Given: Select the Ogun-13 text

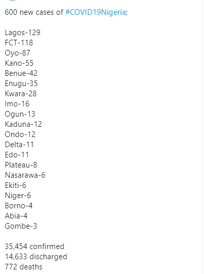Looking at the screenshot, I should 20,114.
